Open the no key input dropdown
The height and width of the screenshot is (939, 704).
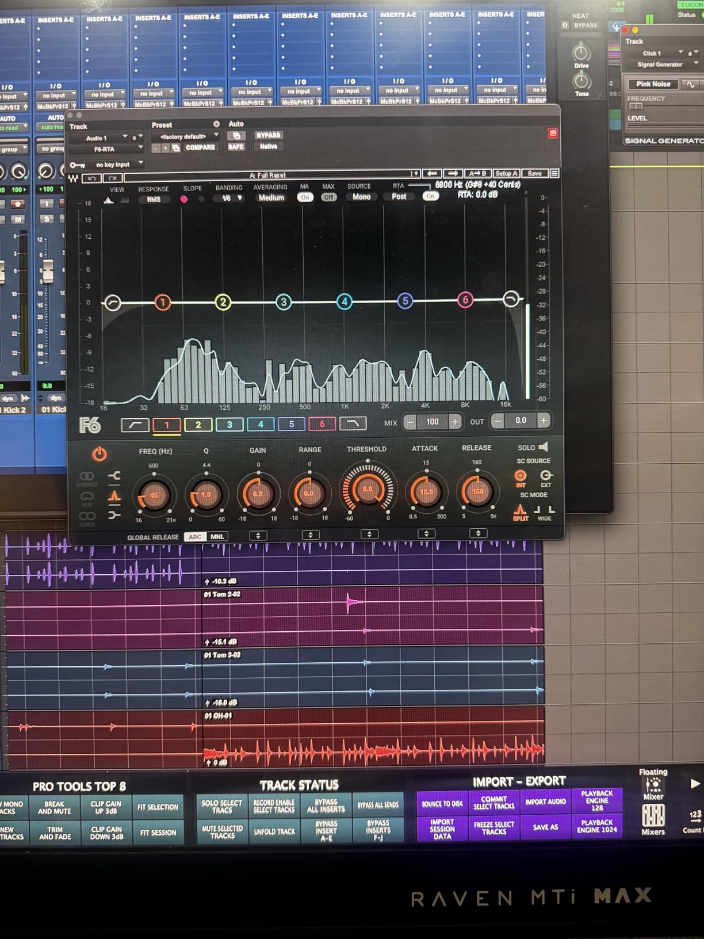pyautogui.click(x=114, y=165)
